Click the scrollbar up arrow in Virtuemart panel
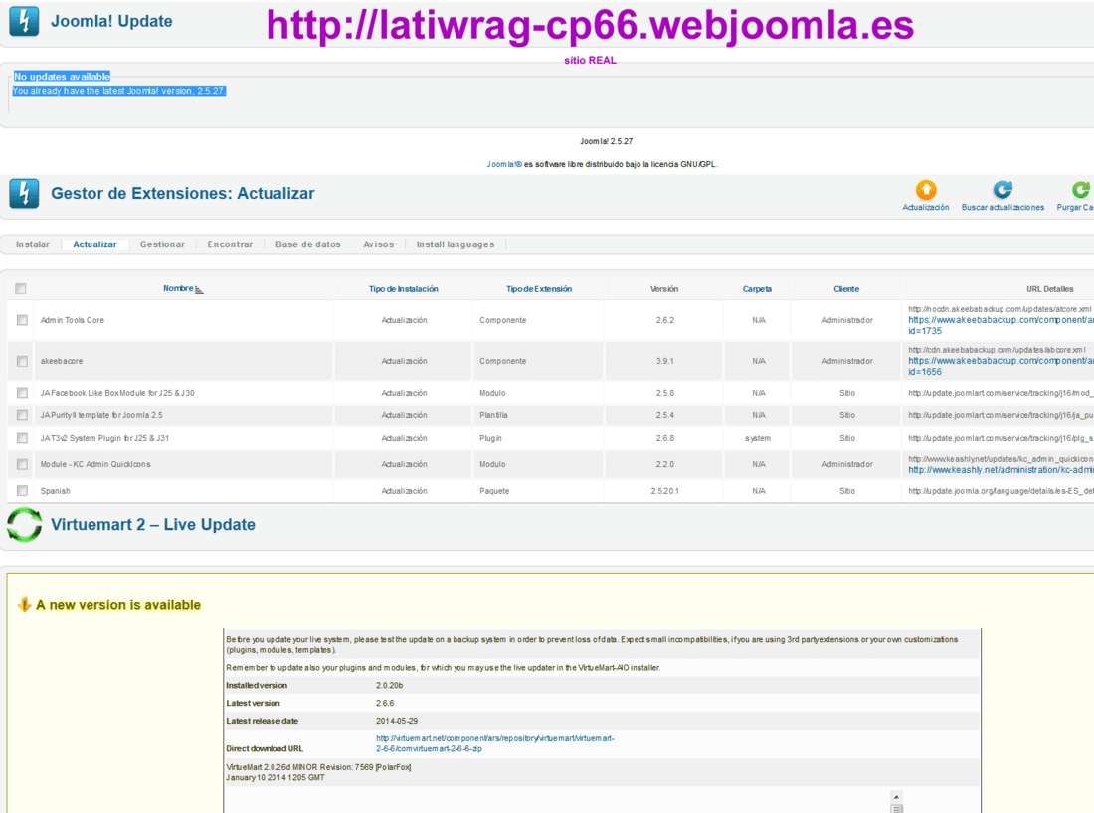The width and height of the screenshot is (1094, 813). point(896,797)
